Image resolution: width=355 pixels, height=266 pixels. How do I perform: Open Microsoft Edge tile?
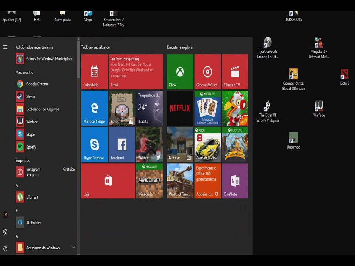94,108
